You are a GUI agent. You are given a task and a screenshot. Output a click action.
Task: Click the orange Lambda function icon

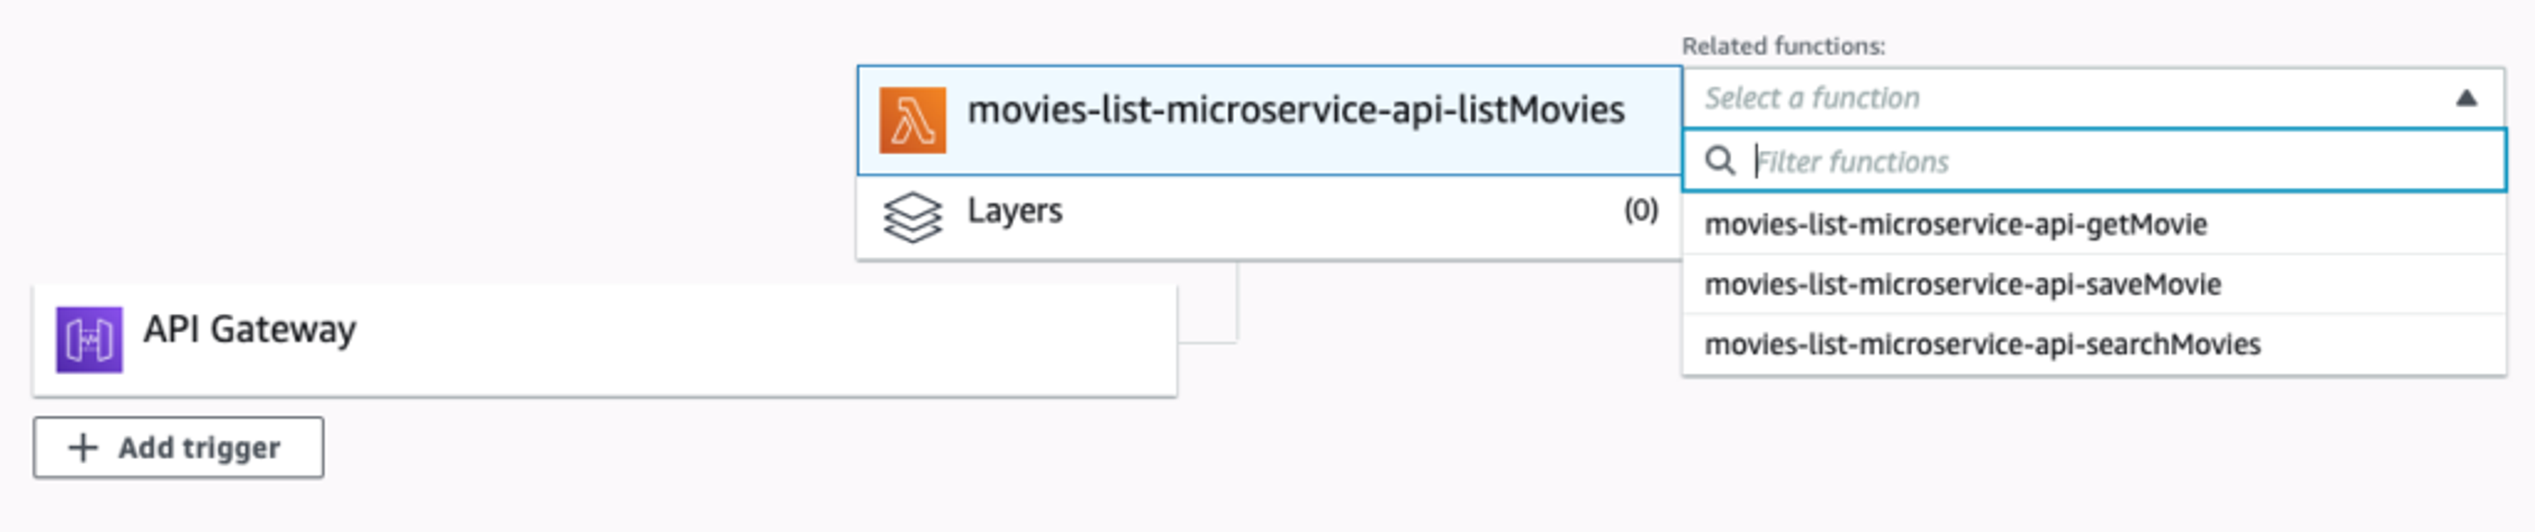coord(912,120)
